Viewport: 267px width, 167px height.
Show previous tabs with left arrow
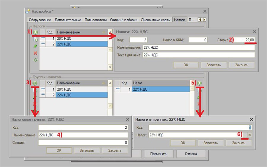pos(200,20)
